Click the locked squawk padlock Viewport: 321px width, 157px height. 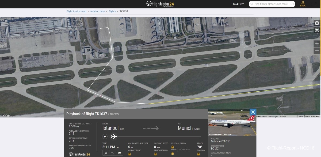point(198,154)
